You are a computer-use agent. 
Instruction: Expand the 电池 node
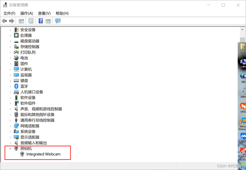pyautogui.click(x=10, y=58)
